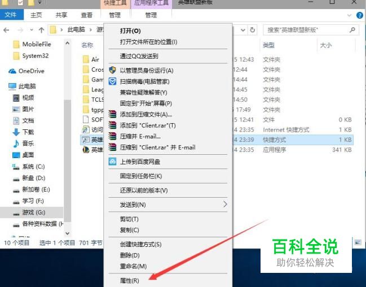Sort by 大小 column header

click(x=326, y=45)
